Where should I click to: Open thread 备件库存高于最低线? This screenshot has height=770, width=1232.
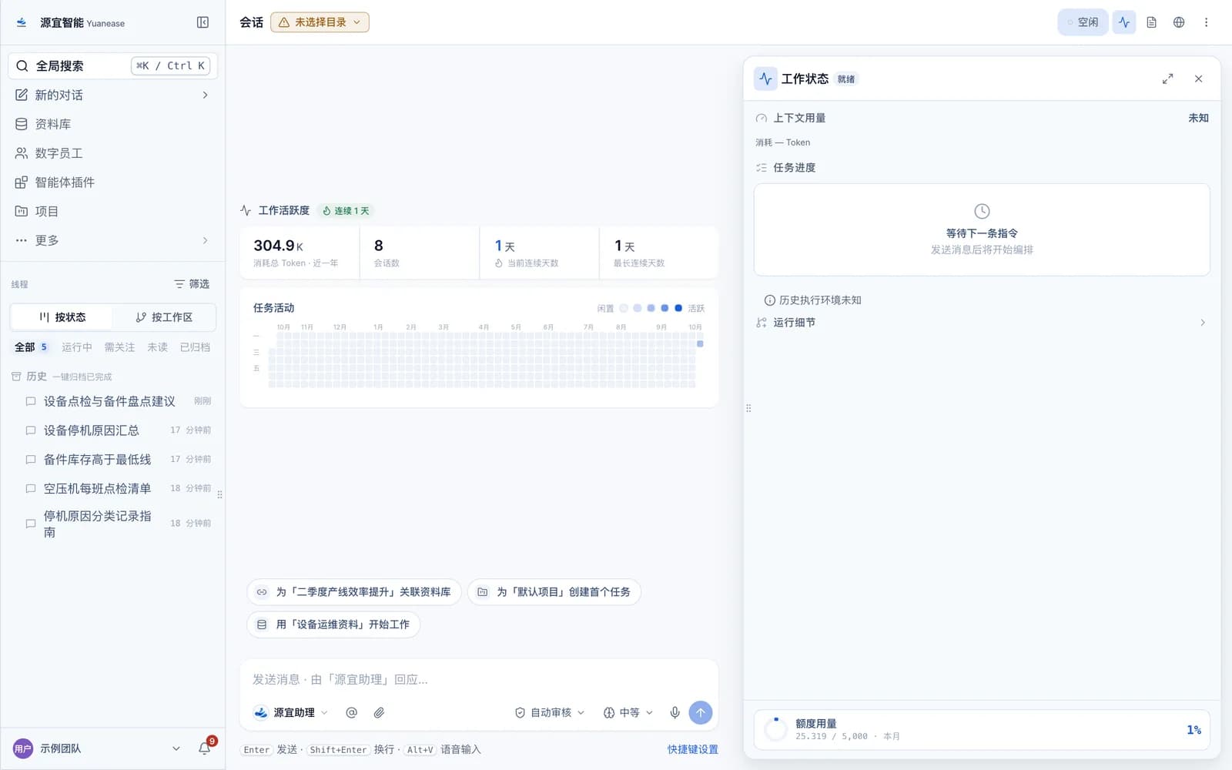pos(117,460)
